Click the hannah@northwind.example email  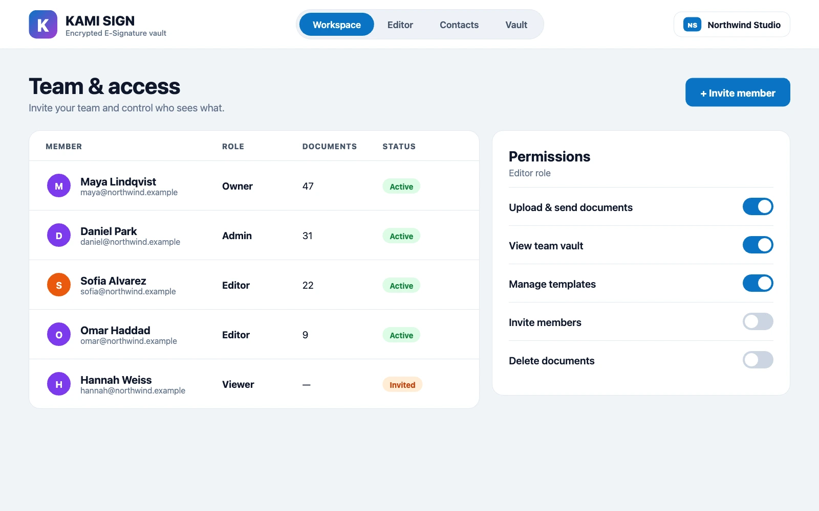point(133,390)
